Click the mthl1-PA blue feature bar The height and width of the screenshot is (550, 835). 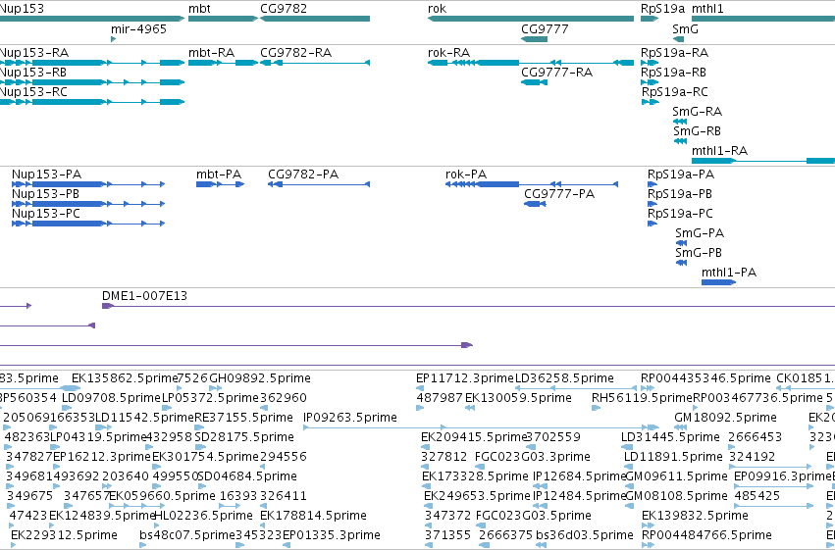(718, 282)
